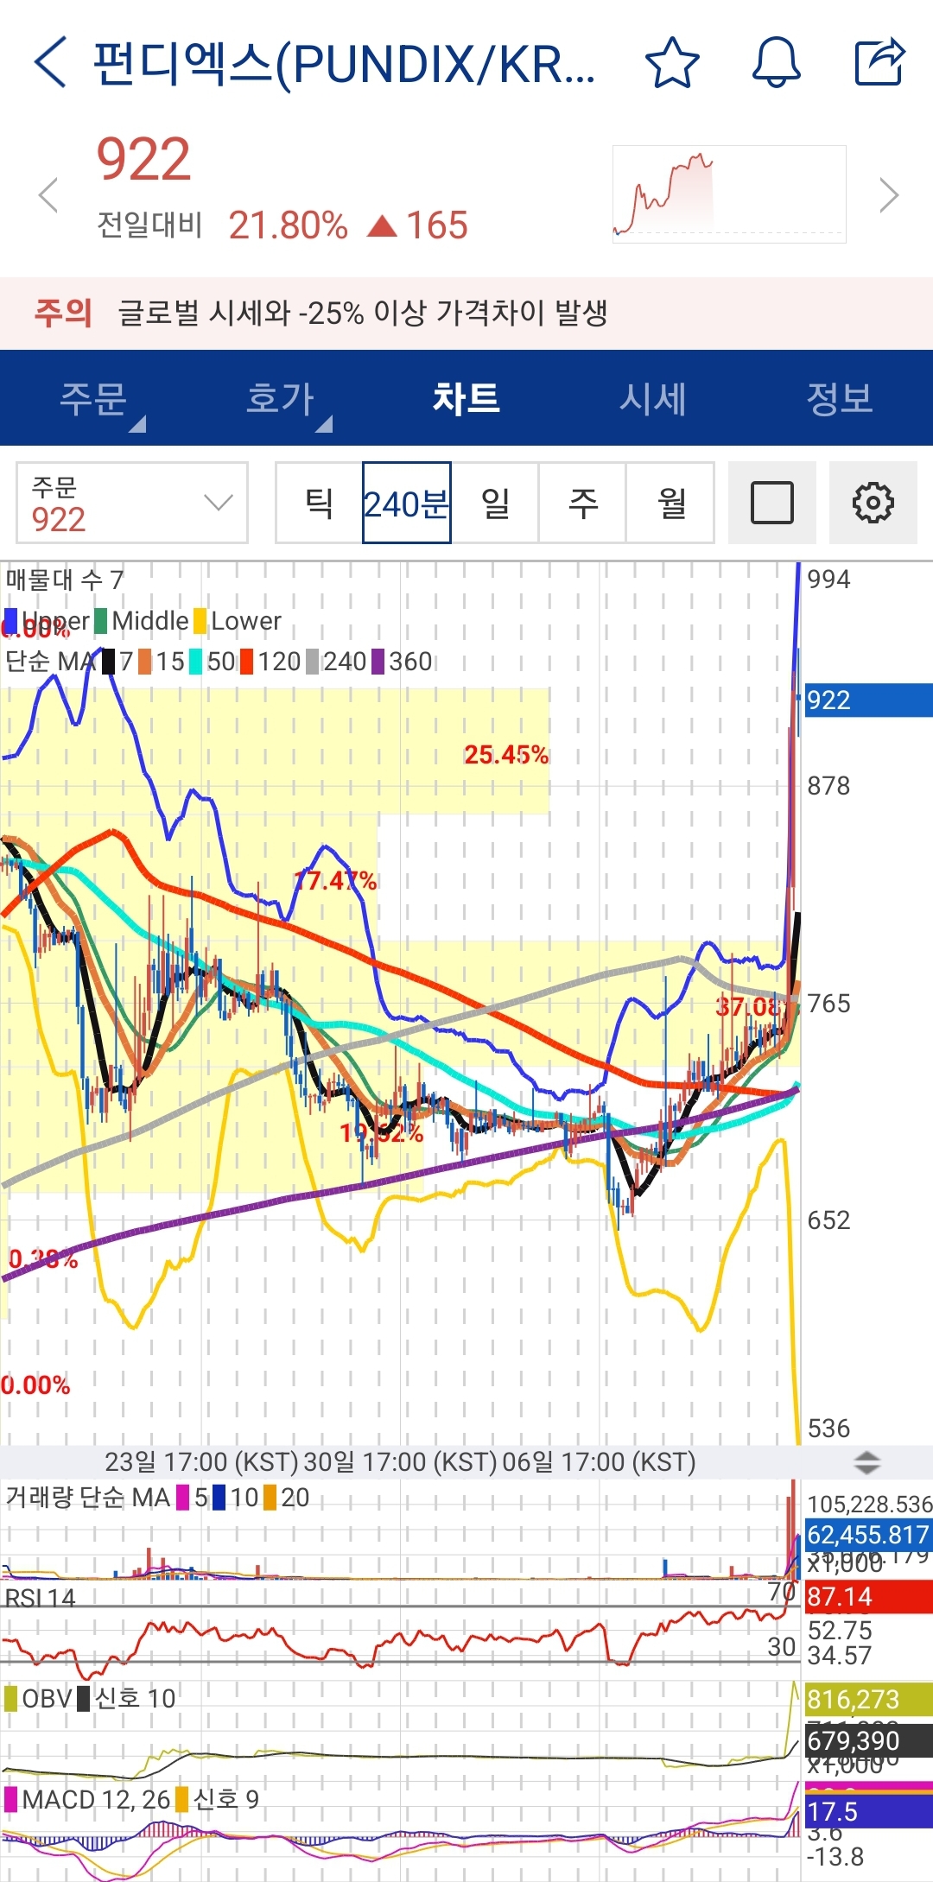
Task: Click the MACD 12, 26 label
Action: pos(96,1799)
